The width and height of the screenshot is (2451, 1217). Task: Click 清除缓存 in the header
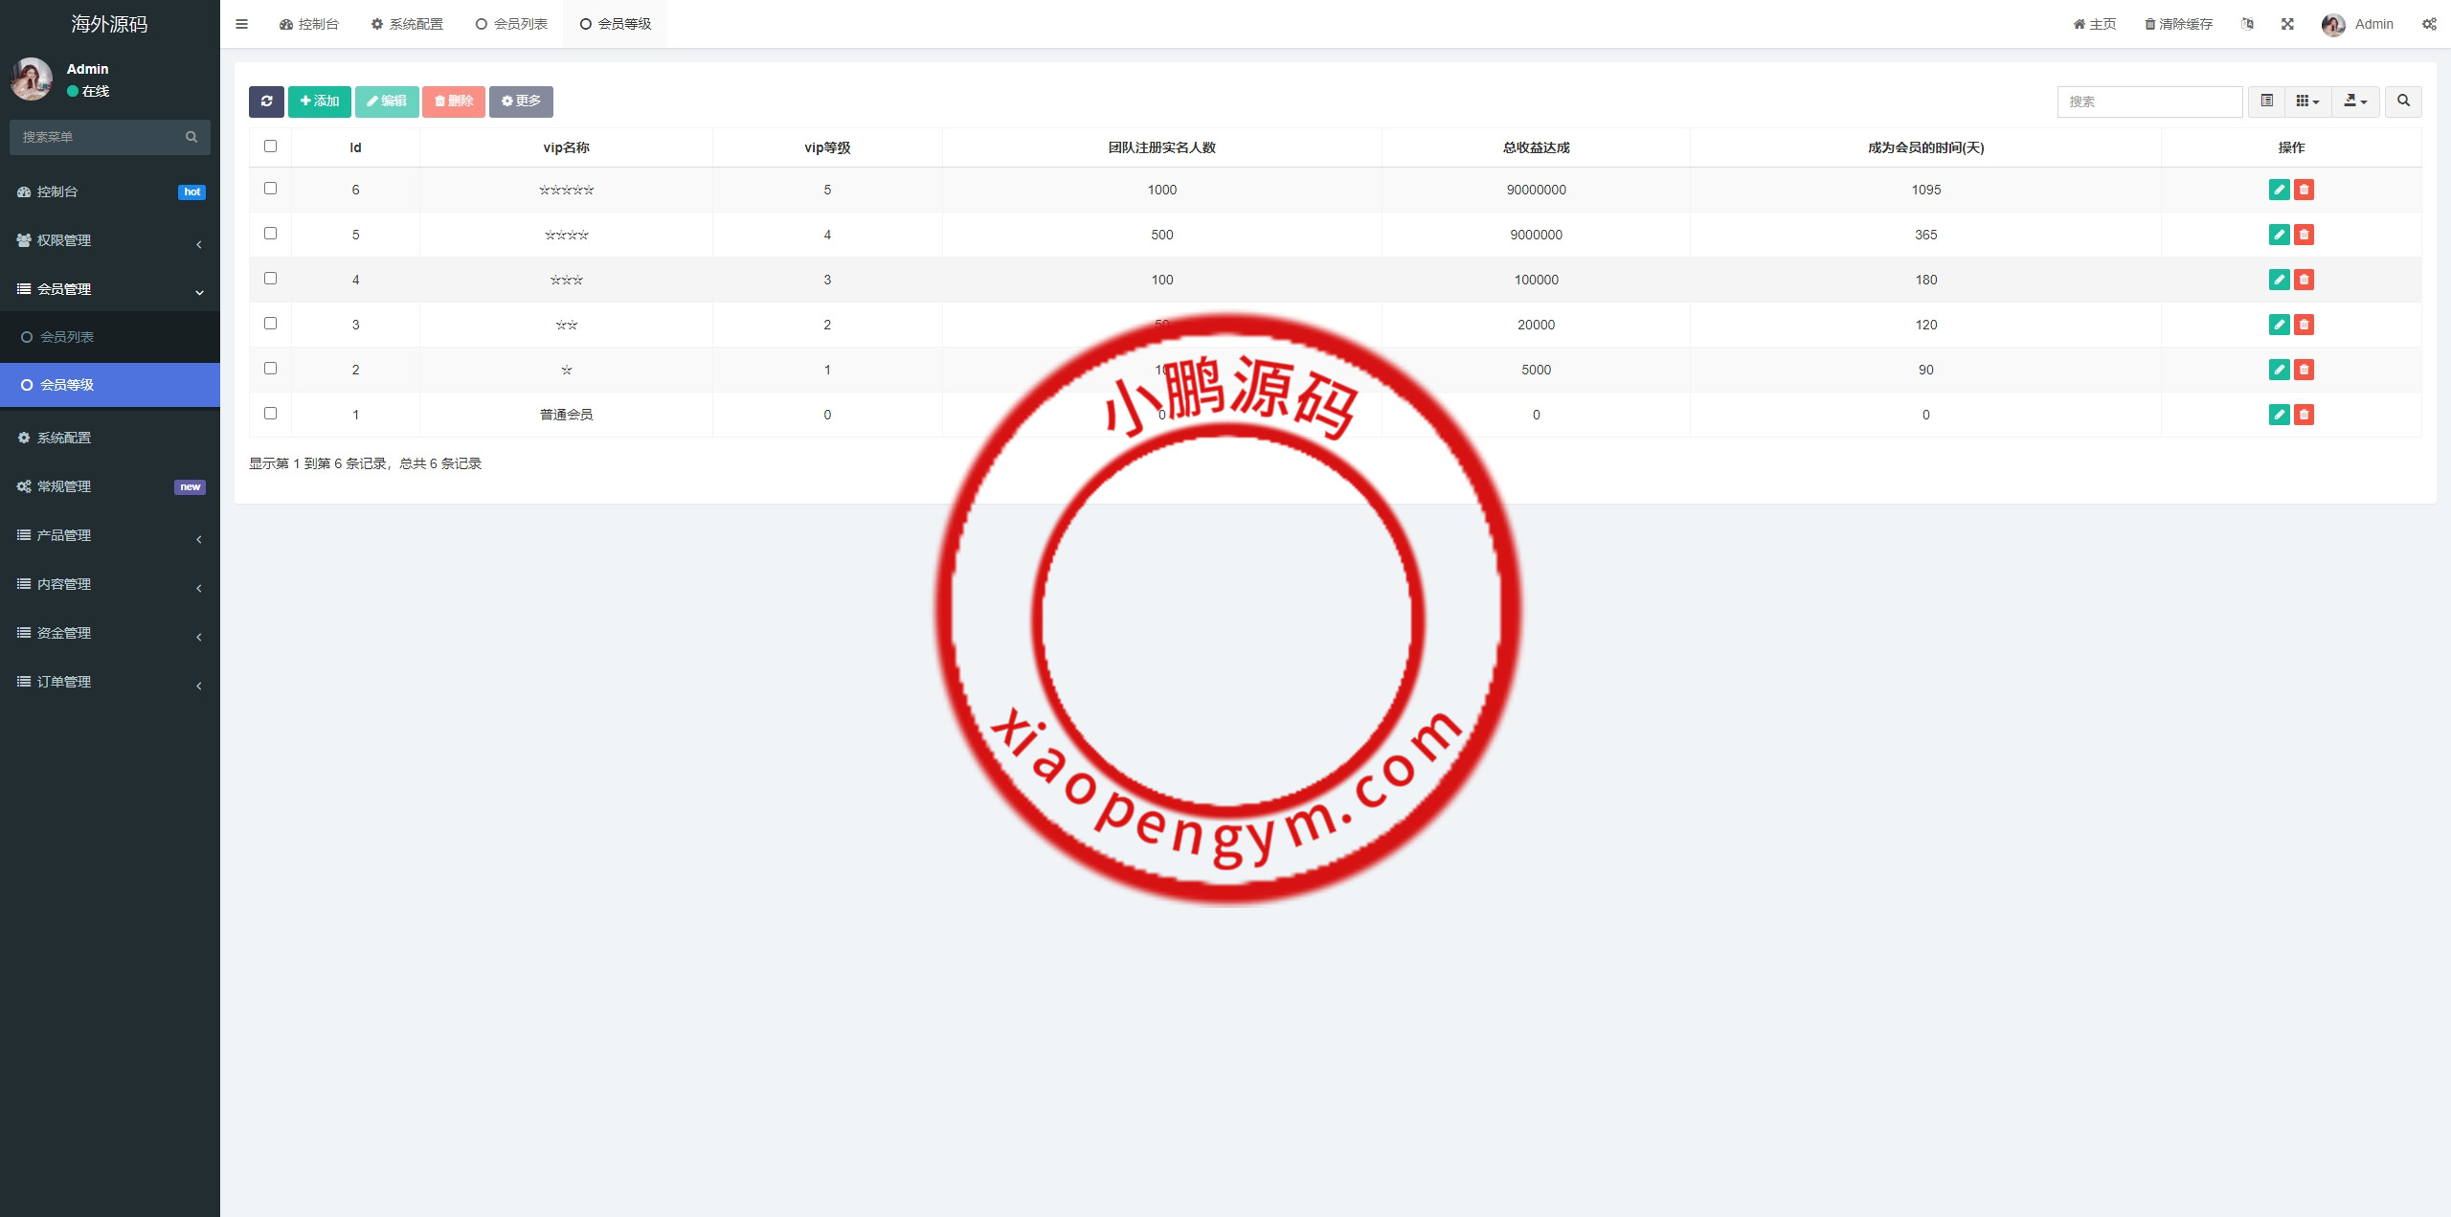point(2179,24)
